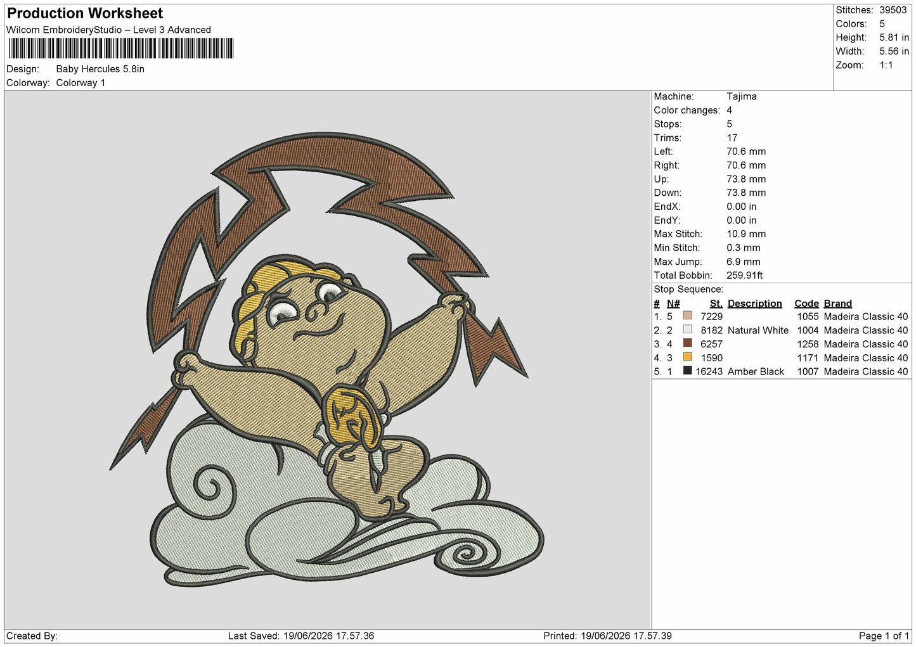This screenshot has height=647, width=916.
Task: Click the 'Right:' label
Action: click(666, 165)
